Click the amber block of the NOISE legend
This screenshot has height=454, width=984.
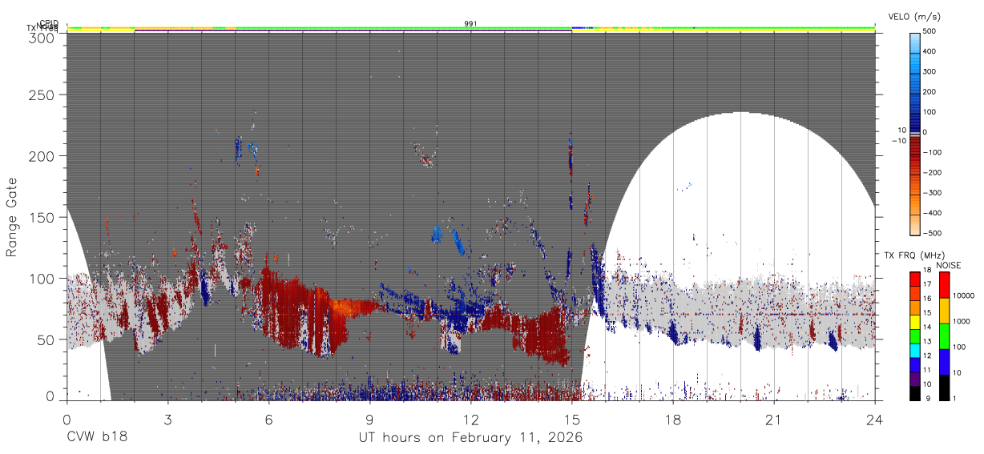coord(944,311)
